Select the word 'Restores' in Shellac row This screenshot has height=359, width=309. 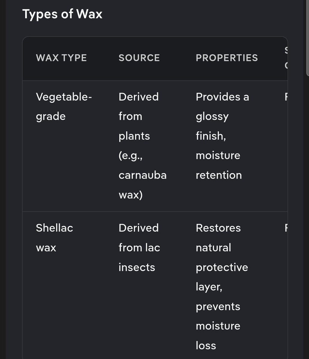click(x=218, y=228)
